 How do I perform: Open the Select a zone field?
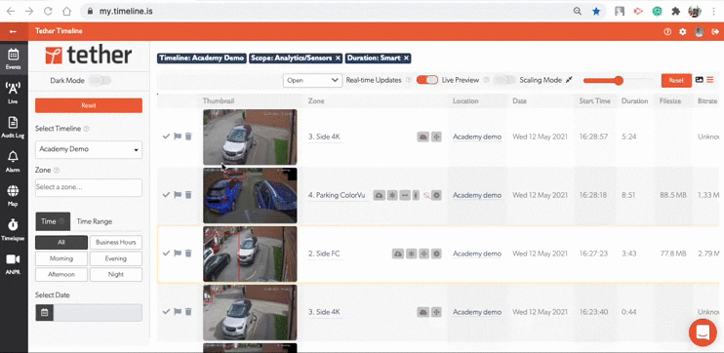(89, 187)
